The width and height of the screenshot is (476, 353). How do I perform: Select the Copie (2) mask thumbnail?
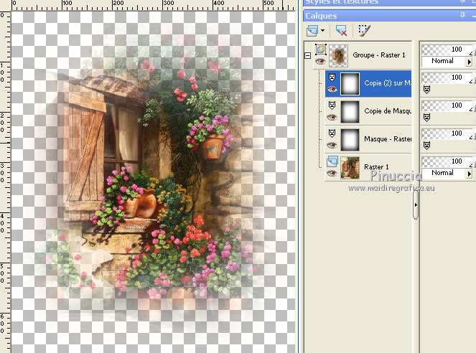point(350,84)
